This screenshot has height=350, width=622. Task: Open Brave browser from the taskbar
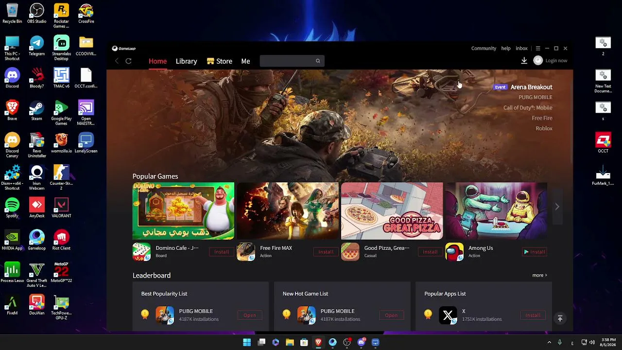318,342
